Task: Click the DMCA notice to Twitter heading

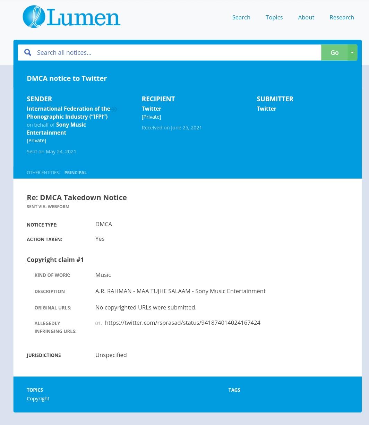Action: pos(67,78)
